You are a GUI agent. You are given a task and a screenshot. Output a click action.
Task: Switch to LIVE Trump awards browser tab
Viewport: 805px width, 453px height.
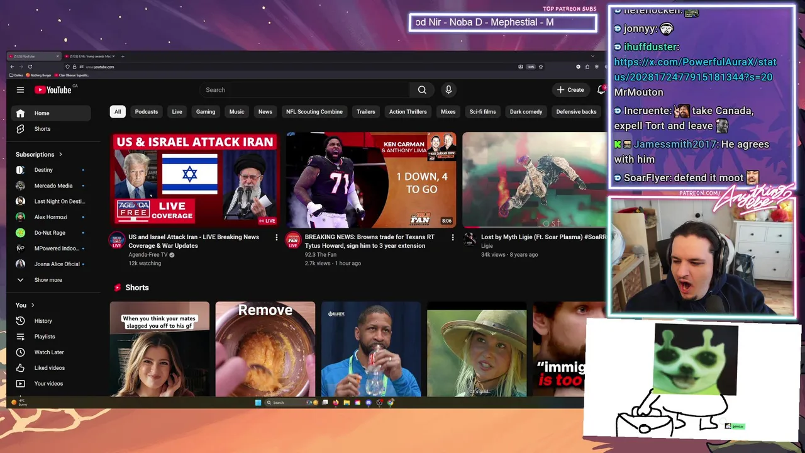click(x=91, y=56)
